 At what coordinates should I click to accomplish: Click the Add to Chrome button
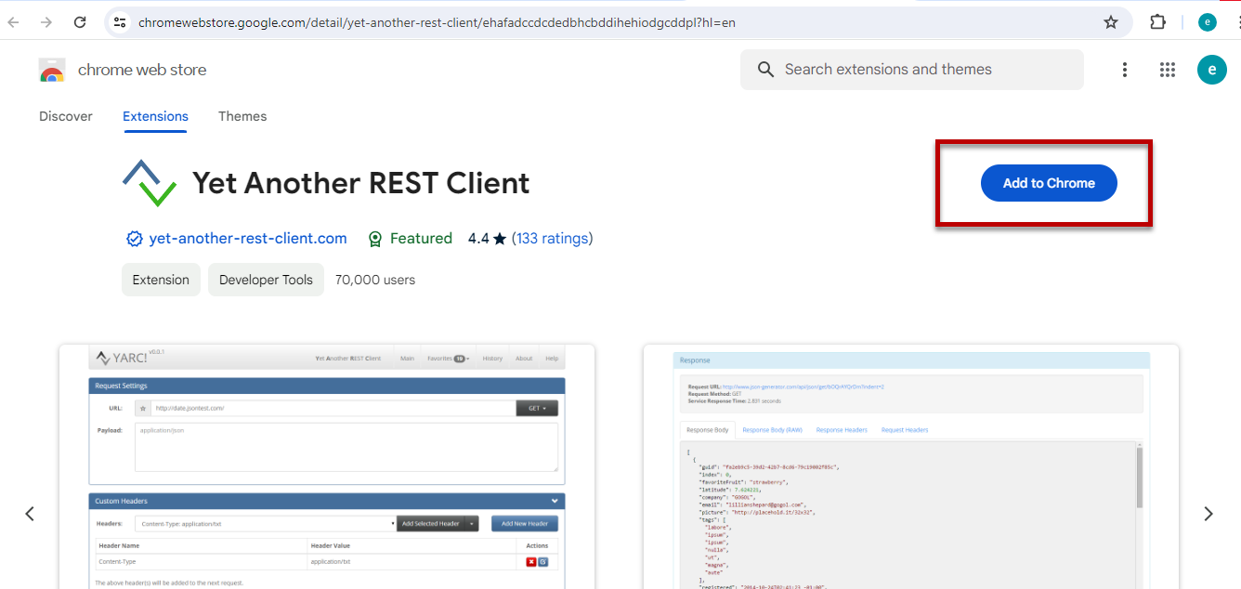1049,183
